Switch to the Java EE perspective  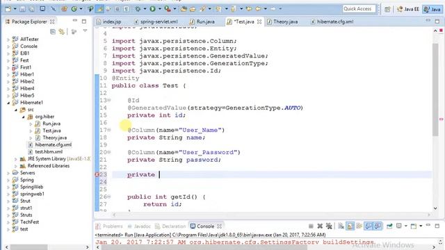(408, 9)
